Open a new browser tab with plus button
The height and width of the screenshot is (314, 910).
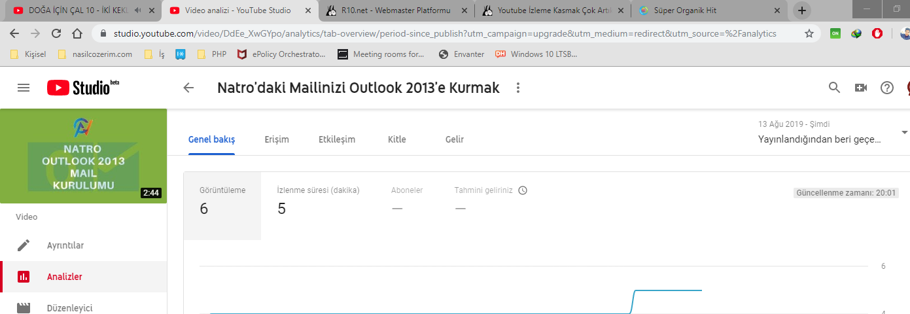802,10
